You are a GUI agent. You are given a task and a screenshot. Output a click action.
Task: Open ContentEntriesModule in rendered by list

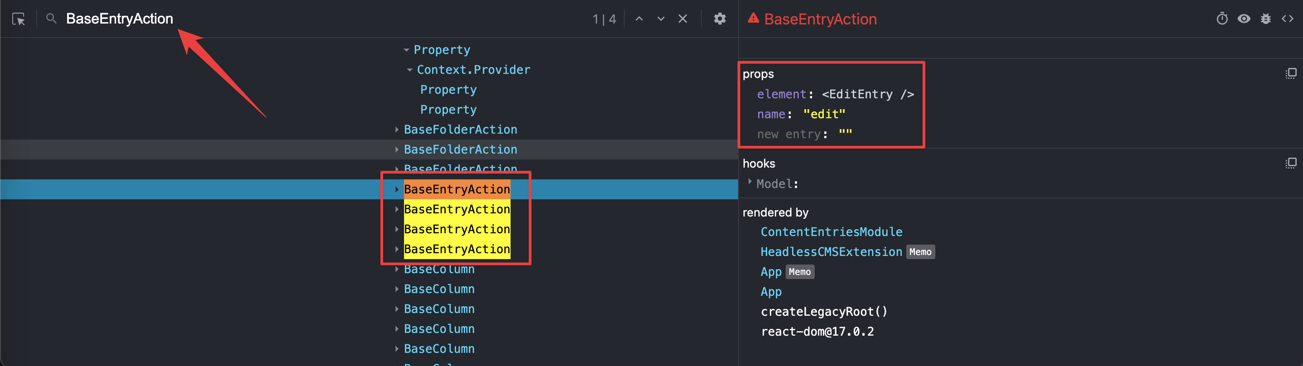831,232
